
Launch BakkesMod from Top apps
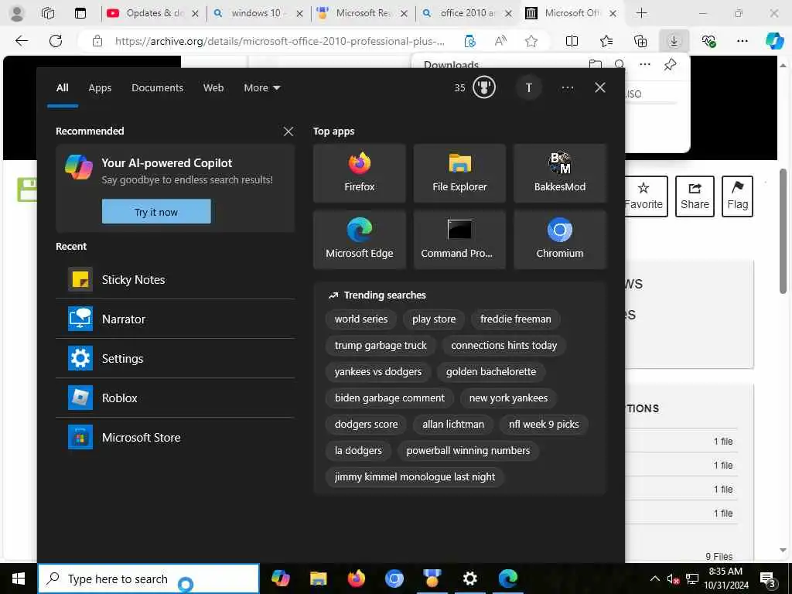pyautogui.click(x=560, y=173)
